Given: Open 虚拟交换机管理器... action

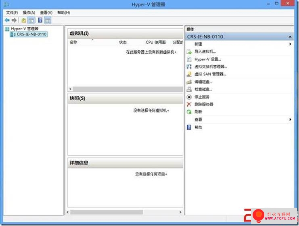Looking at the screenshot, I should tap(211, 67).
